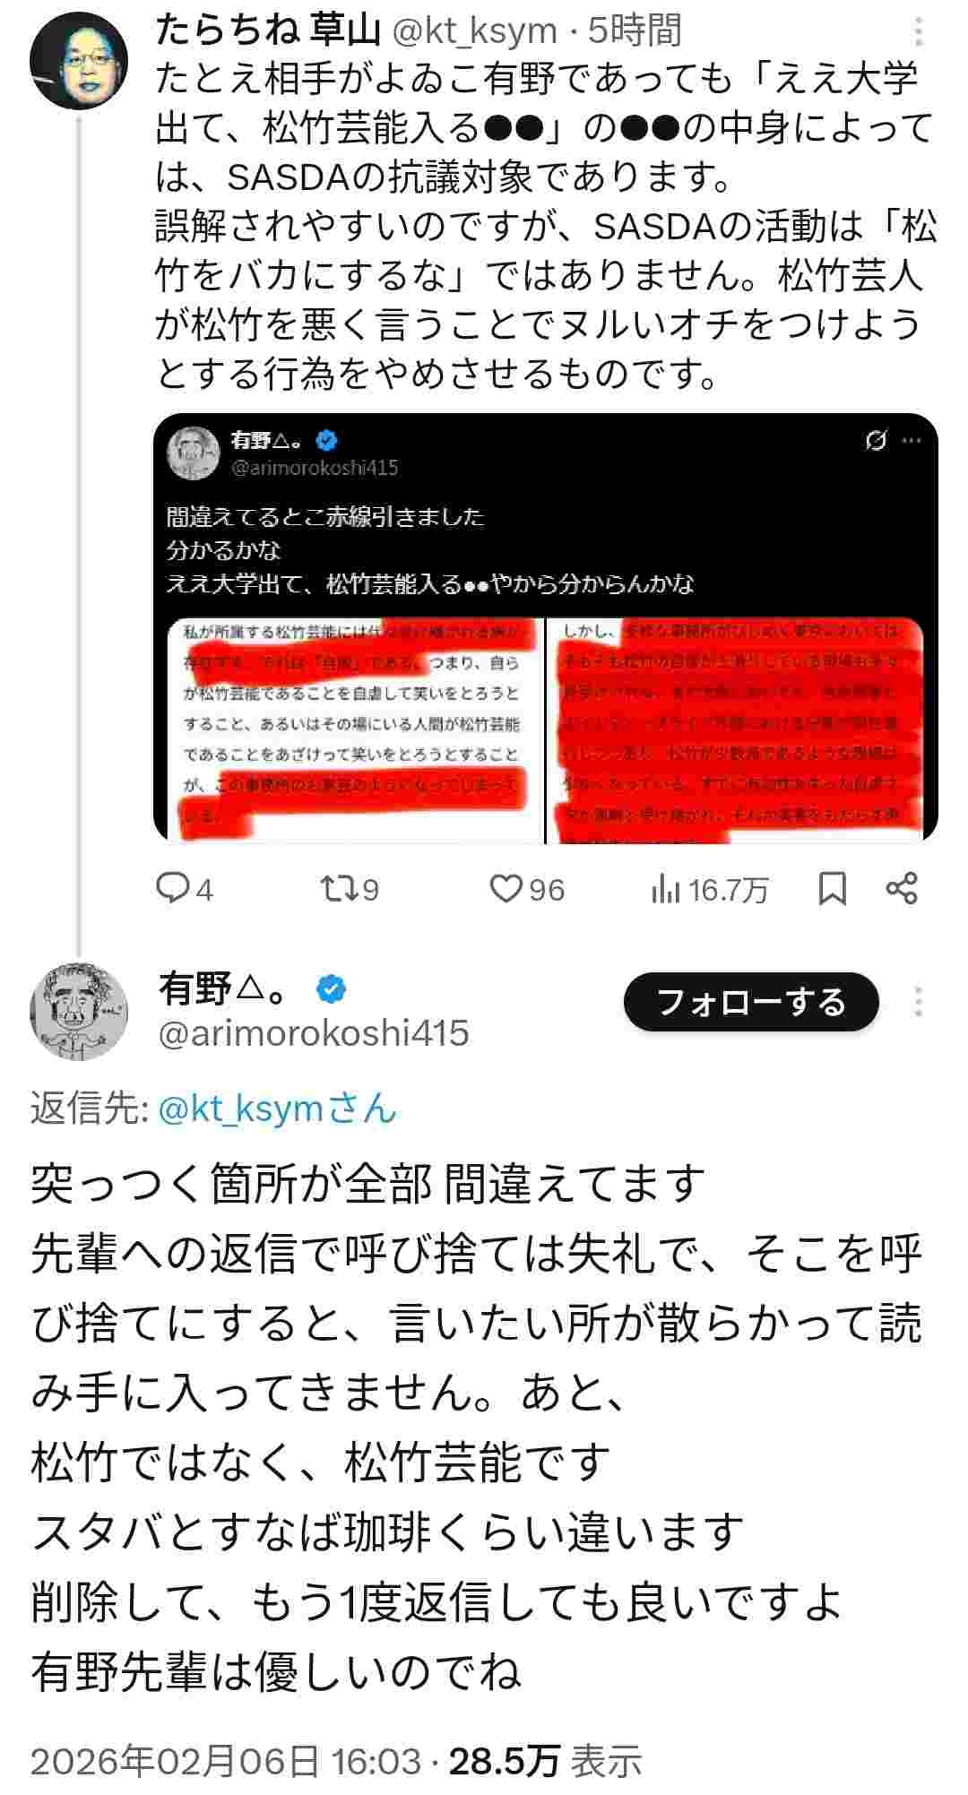Click the 28.5万 表示 view count
Viewport: 968px width, 1795px height.
[545, 1760]
